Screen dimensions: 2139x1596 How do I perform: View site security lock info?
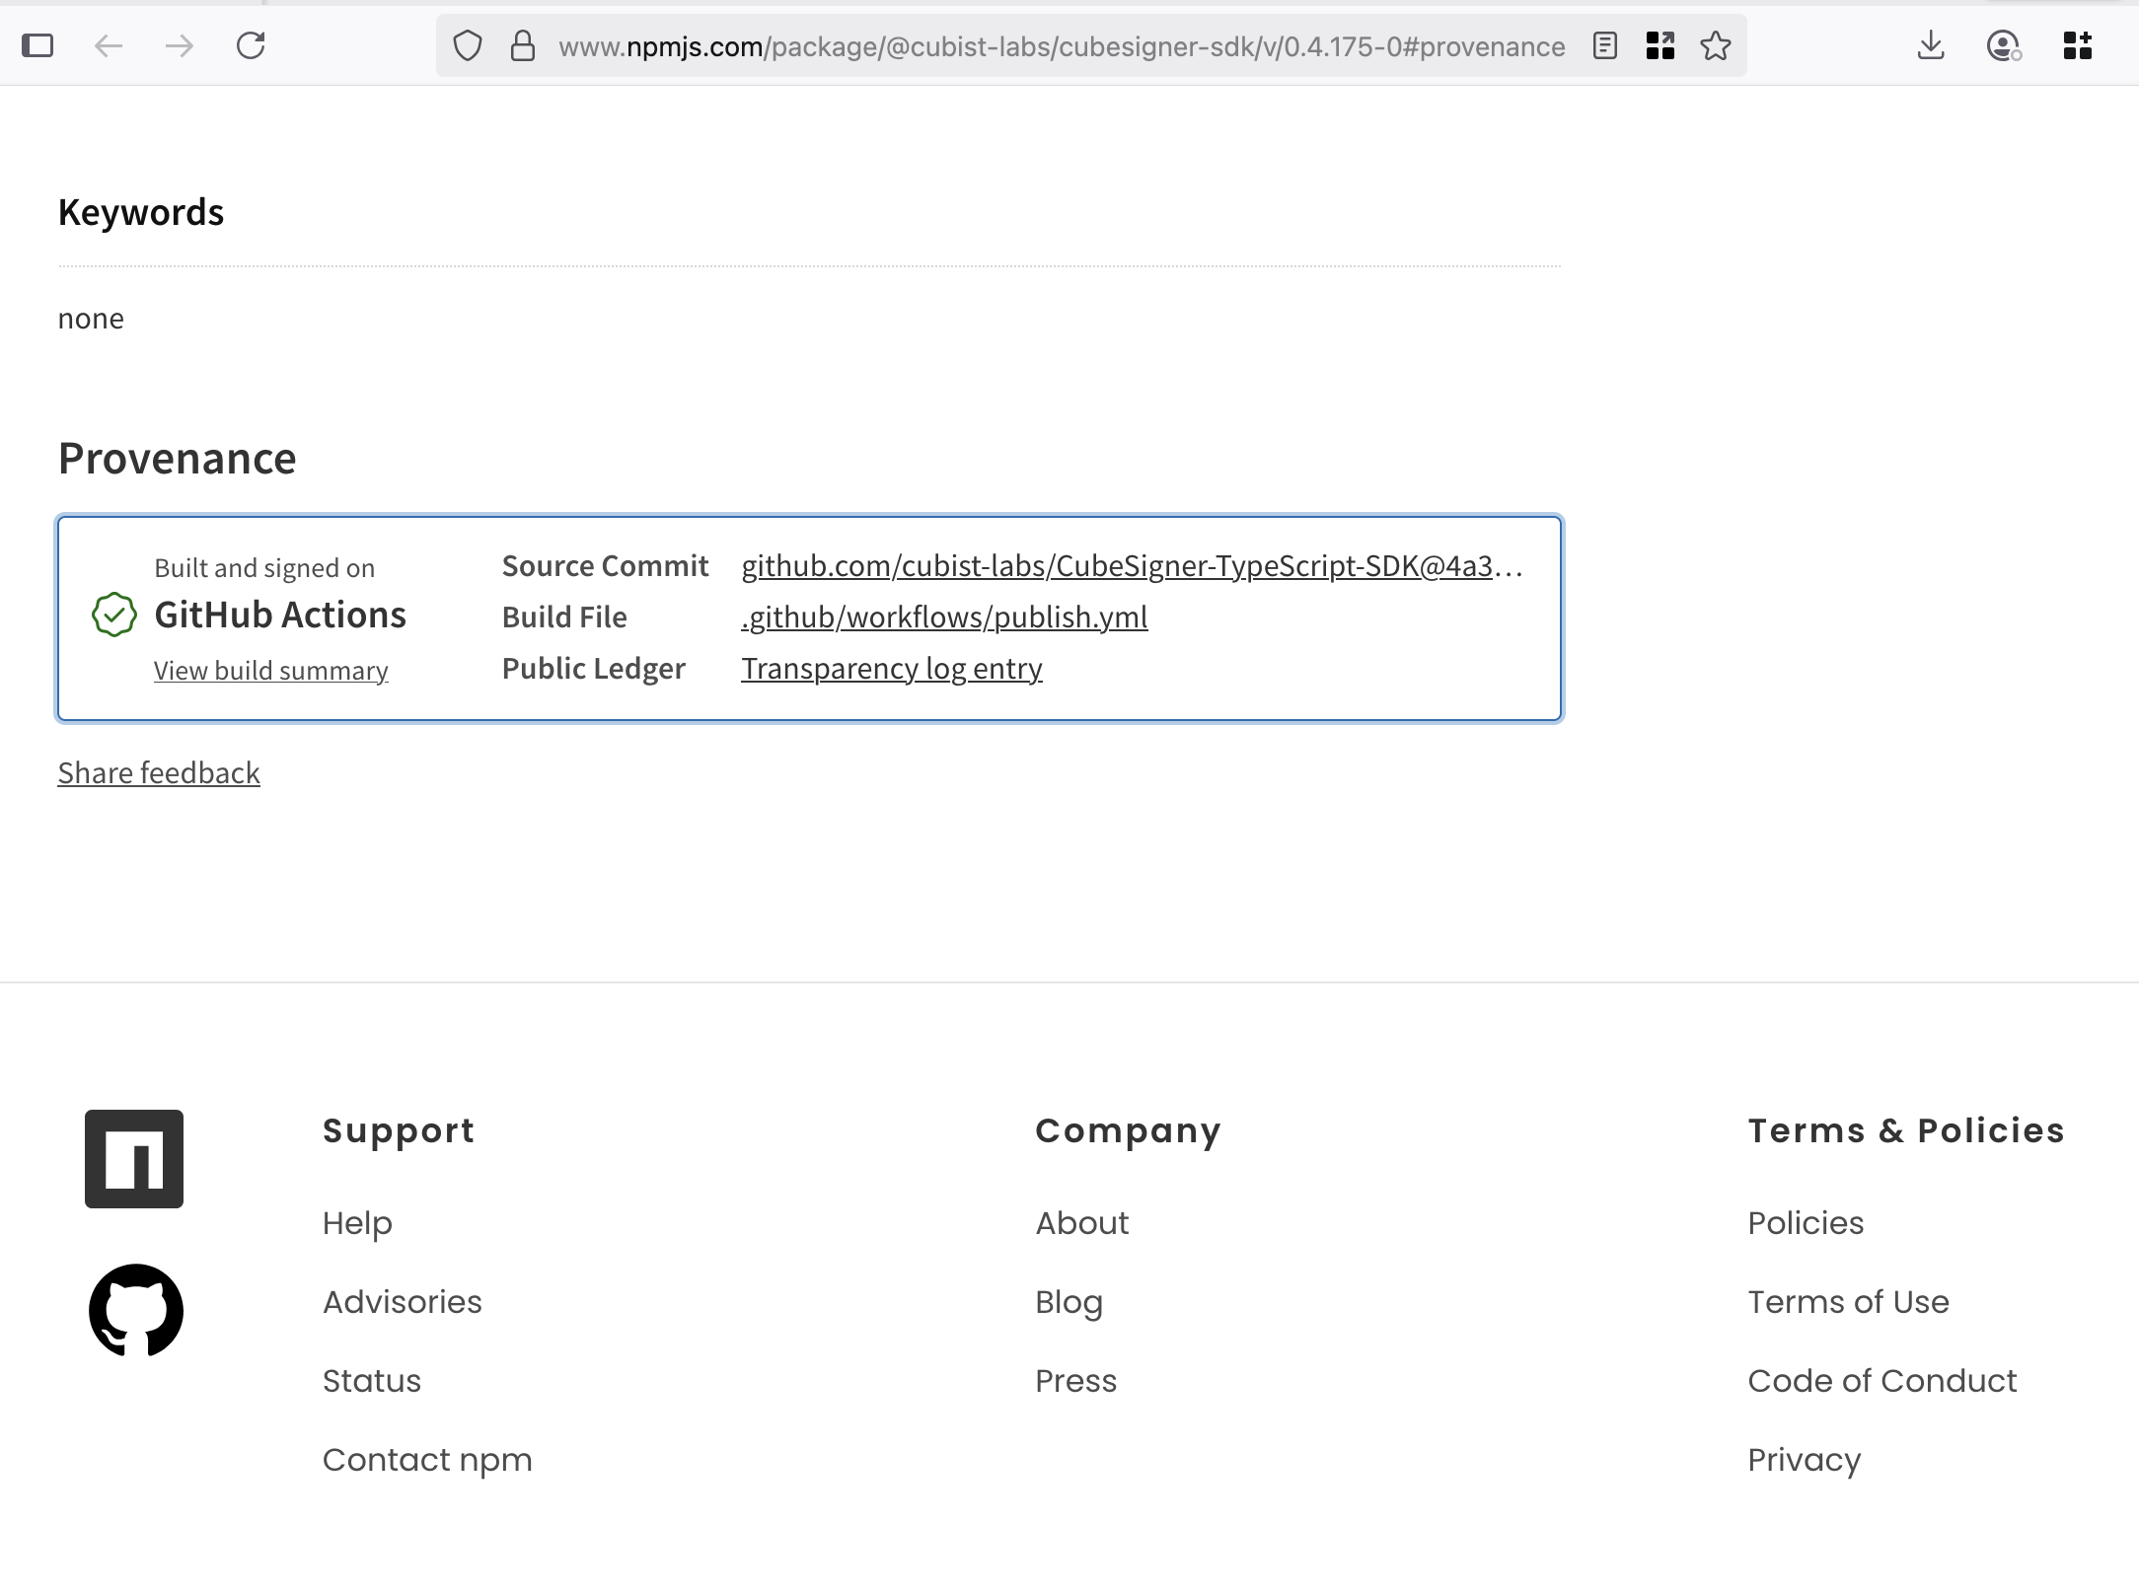(523, 46)
